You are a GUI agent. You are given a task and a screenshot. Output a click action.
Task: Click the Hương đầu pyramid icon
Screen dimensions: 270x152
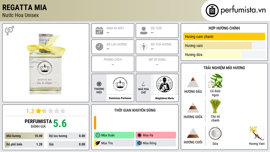193,82
